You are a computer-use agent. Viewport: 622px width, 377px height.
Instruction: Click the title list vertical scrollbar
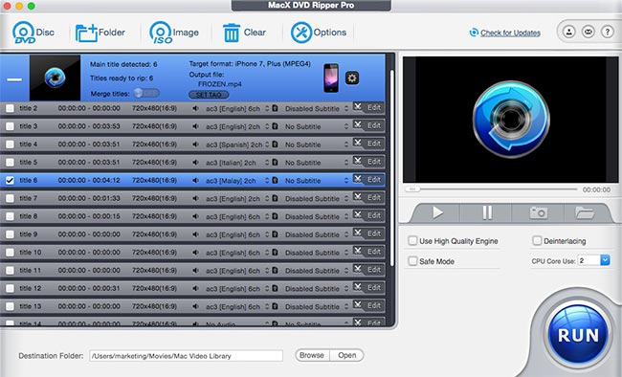(x=392, y=168)
